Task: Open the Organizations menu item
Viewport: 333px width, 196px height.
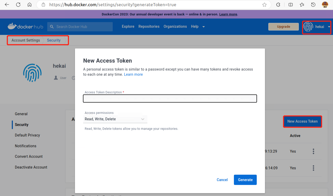Action: tap(175, 26)
